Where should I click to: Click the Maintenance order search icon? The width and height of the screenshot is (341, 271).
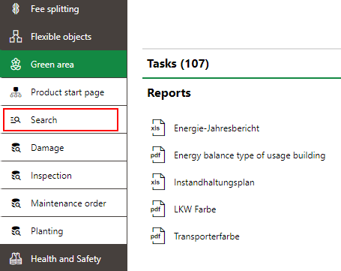(16, 203)
